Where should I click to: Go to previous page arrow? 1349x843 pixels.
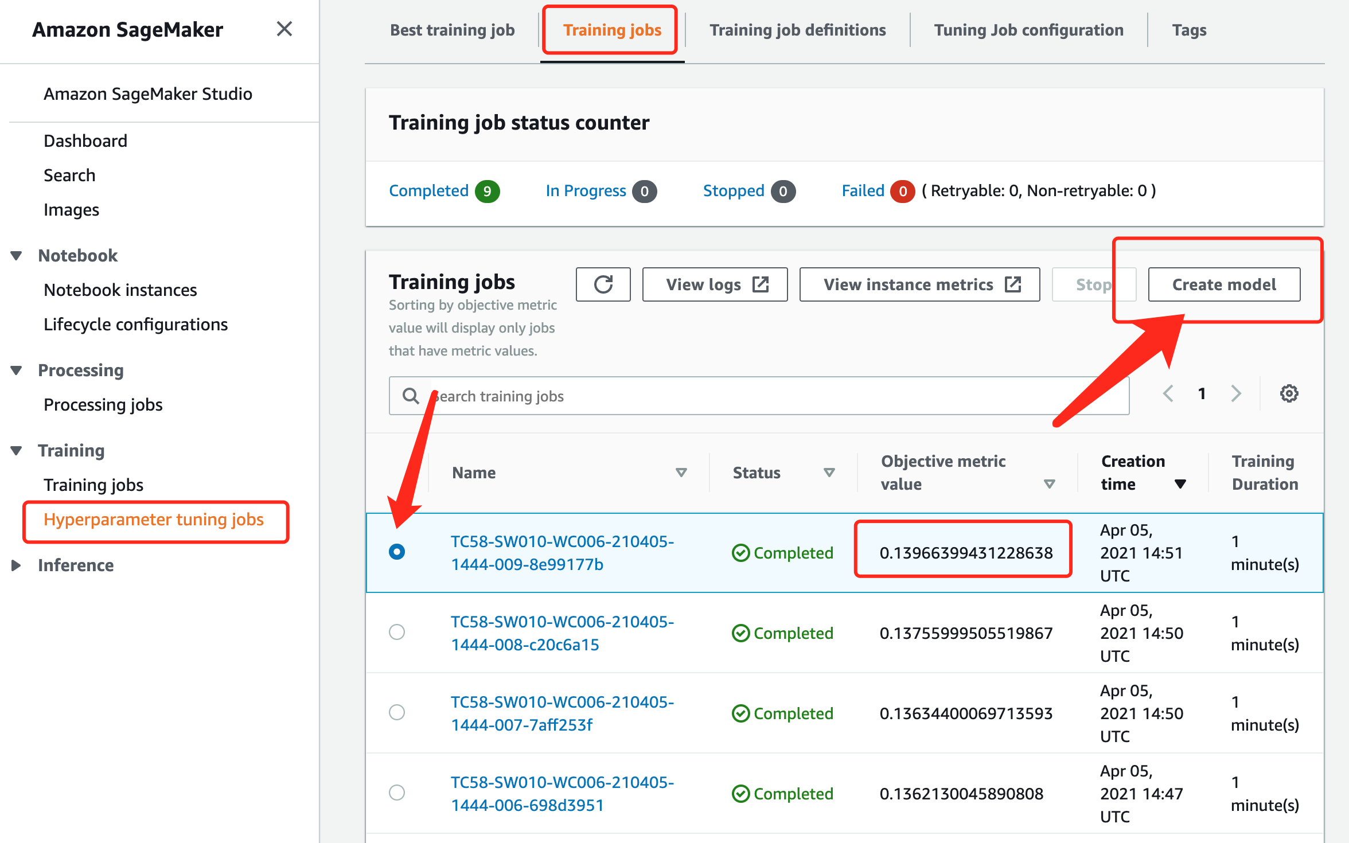[1168, 393]
